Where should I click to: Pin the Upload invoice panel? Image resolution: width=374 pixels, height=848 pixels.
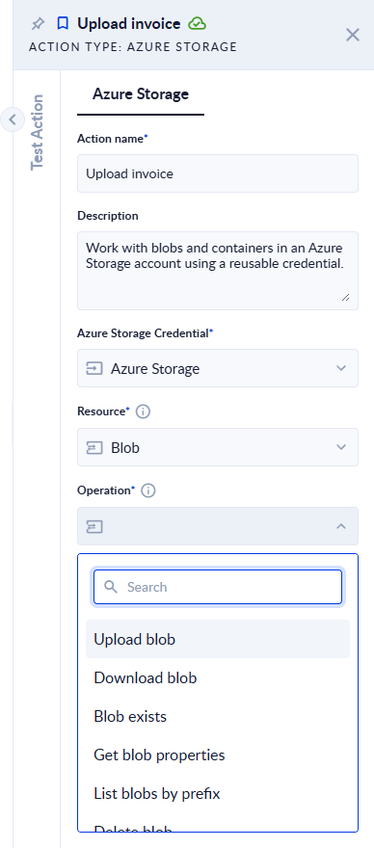point(38,24)
